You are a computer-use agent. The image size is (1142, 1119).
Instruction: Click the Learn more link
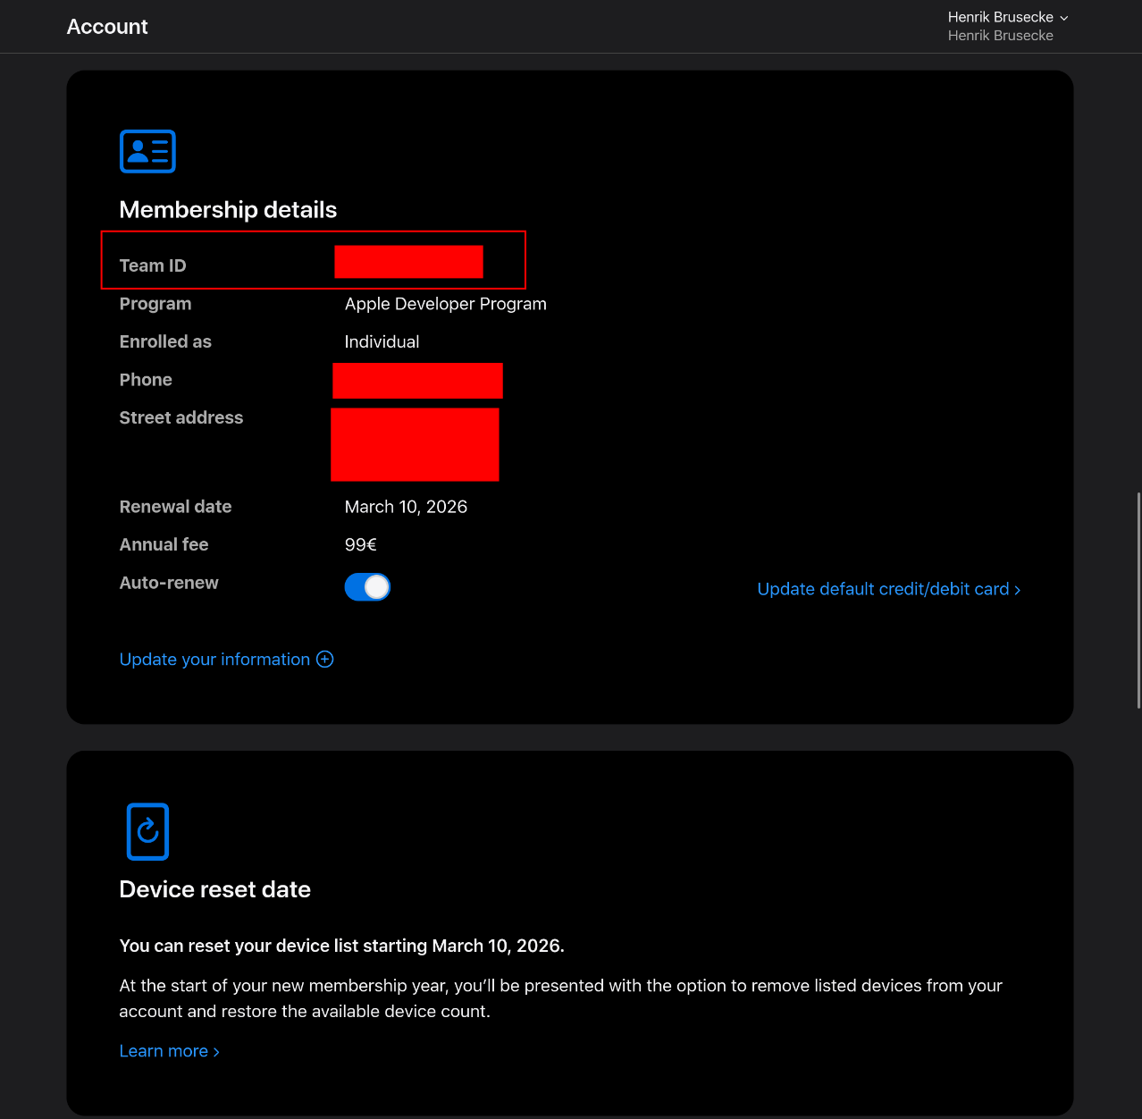[164, 1051]
